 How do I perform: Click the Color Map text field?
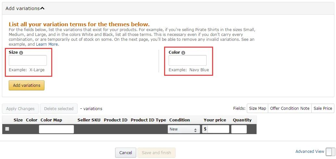point(56,129)
